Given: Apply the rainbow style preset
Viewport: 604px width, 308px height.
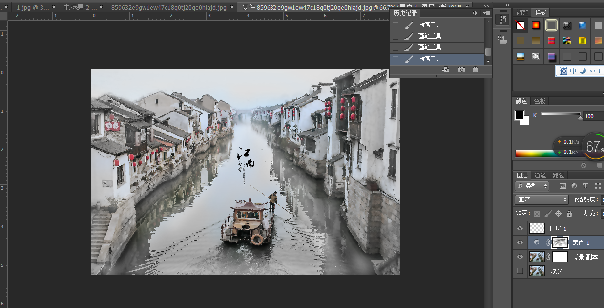Looking at the screenshot, I should point(567,41).
